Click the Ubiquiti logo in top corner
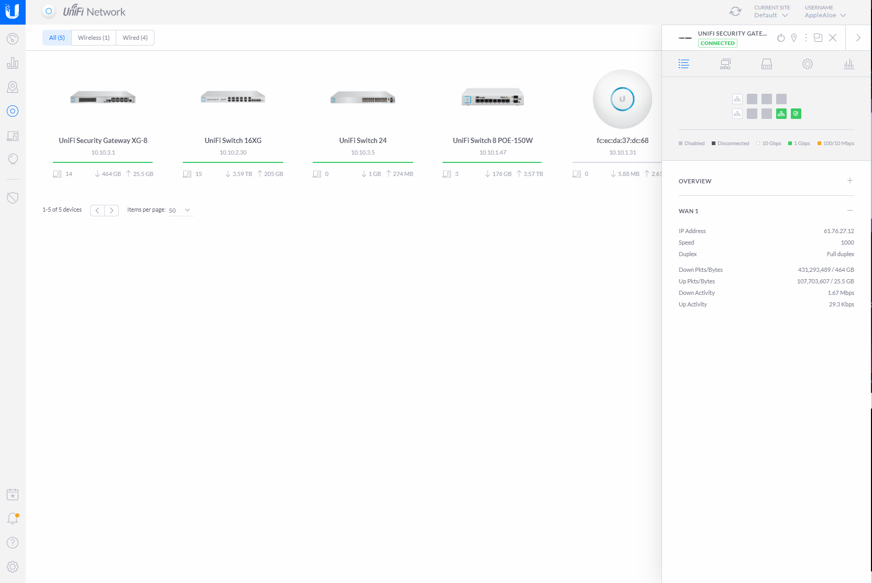872x583 pixels. [13, 12]
